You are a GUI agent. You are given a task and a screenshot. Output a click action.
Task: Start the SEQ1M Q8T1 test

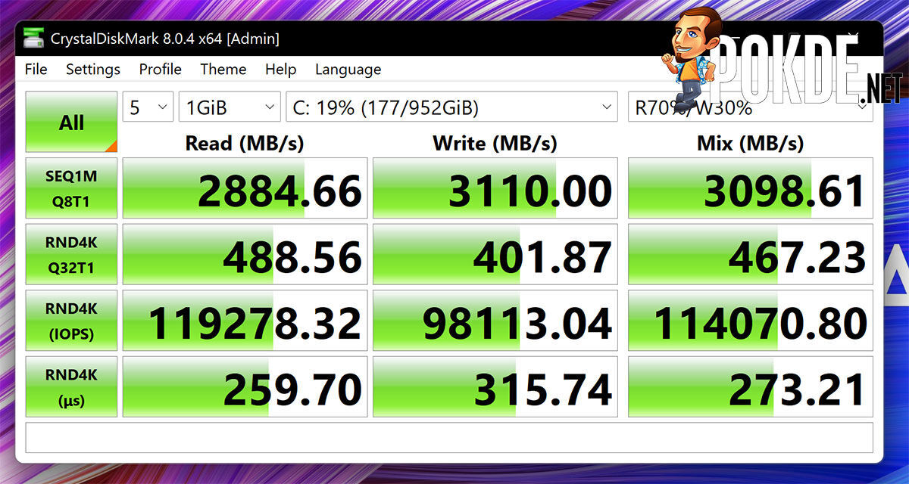[72, 187]
